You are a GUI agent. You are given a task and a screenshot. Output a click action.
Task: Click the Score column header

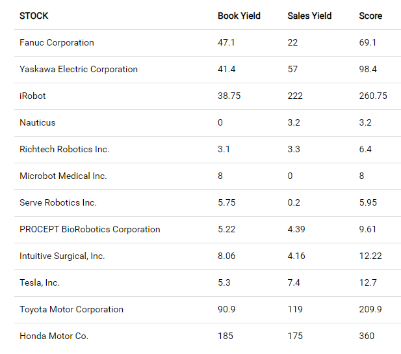coord(370,16)
